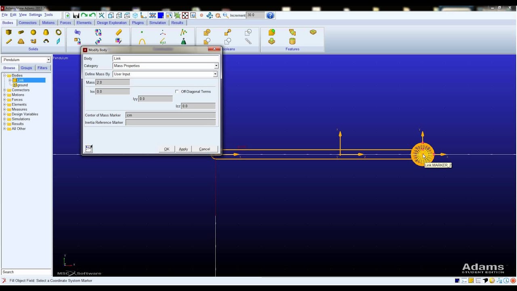Click the Zoom magnifier tool icon
The height and width of the screenshot is (291, 517).
coord(226,15)
